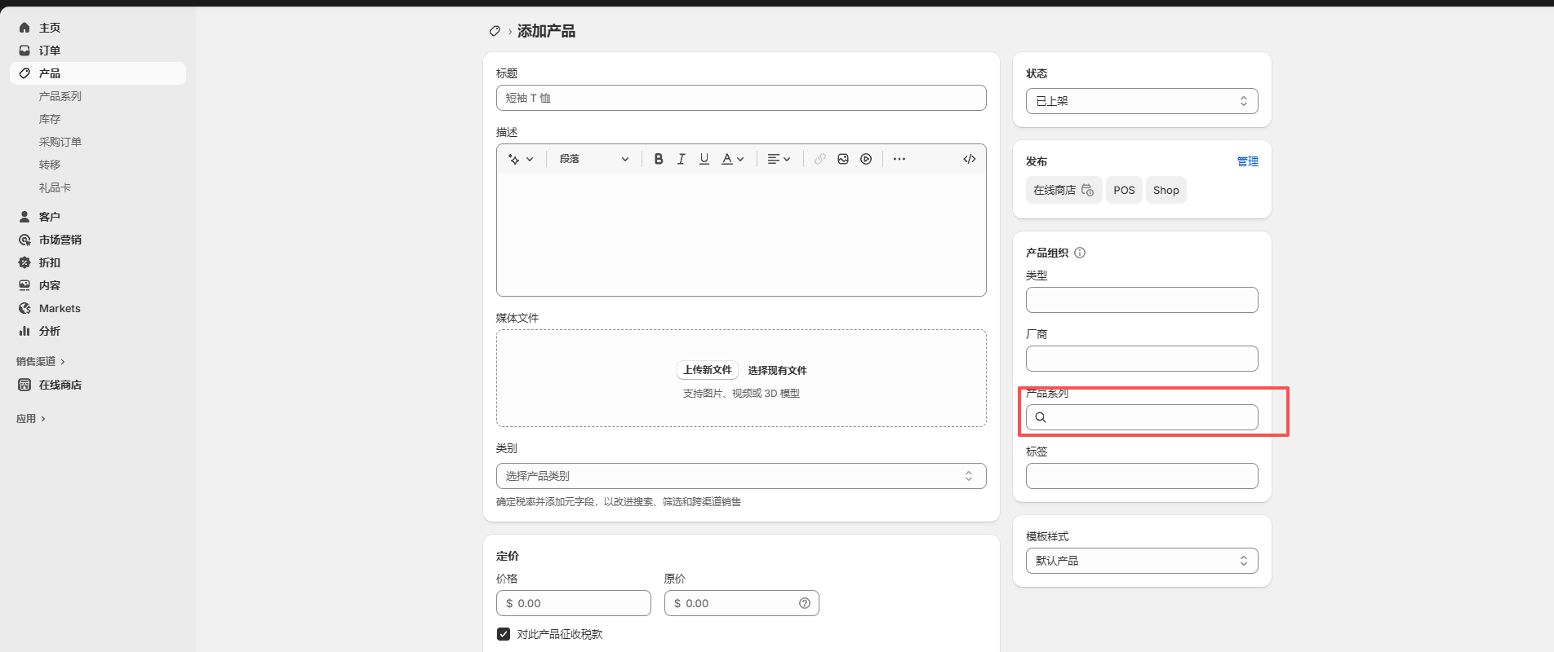This screenshot has height=652, width=1554.
Task: Apply italic formatting in description
Action: 682,159
